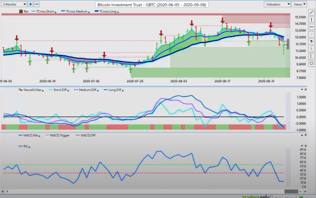The image size is (316, 198).
Task: Click the vertical price scale handle near the cursor
Action: pos(288,44)
